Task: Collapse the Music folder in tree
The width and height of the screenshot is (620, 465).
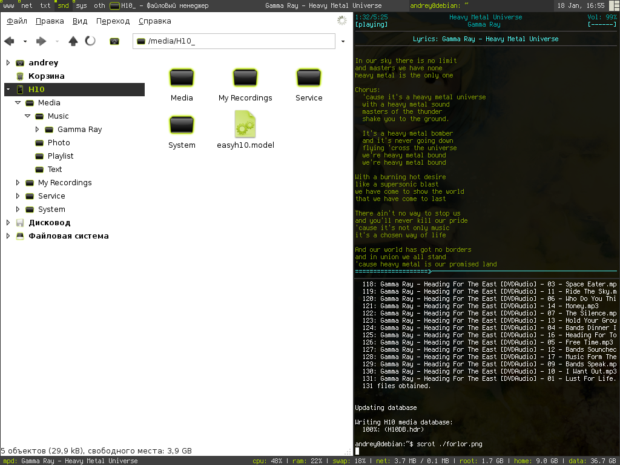Action: 27,116
